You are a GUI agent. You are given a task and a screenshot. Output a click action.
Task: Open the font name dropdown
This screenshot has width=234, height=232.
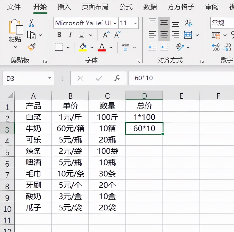[115, 23]
